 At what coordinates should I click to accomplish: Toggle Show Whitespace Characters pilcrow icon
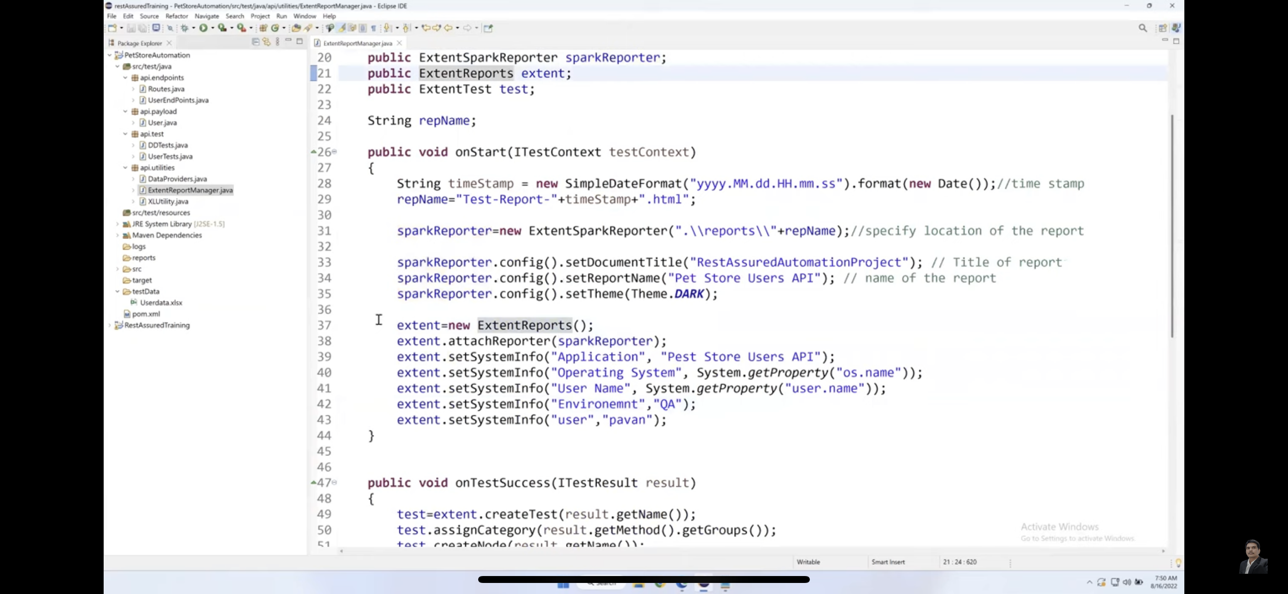point(374,28)
